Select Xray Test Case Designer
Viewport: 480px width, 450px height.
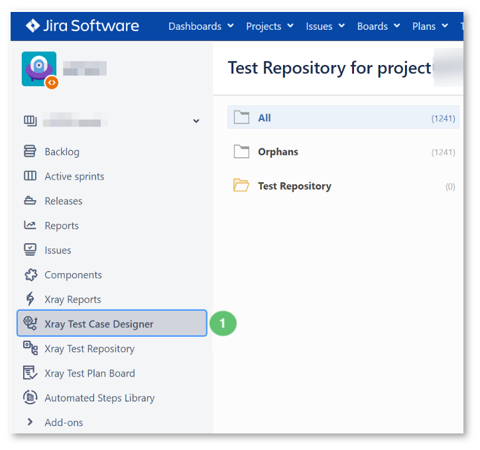pos(112,323)
